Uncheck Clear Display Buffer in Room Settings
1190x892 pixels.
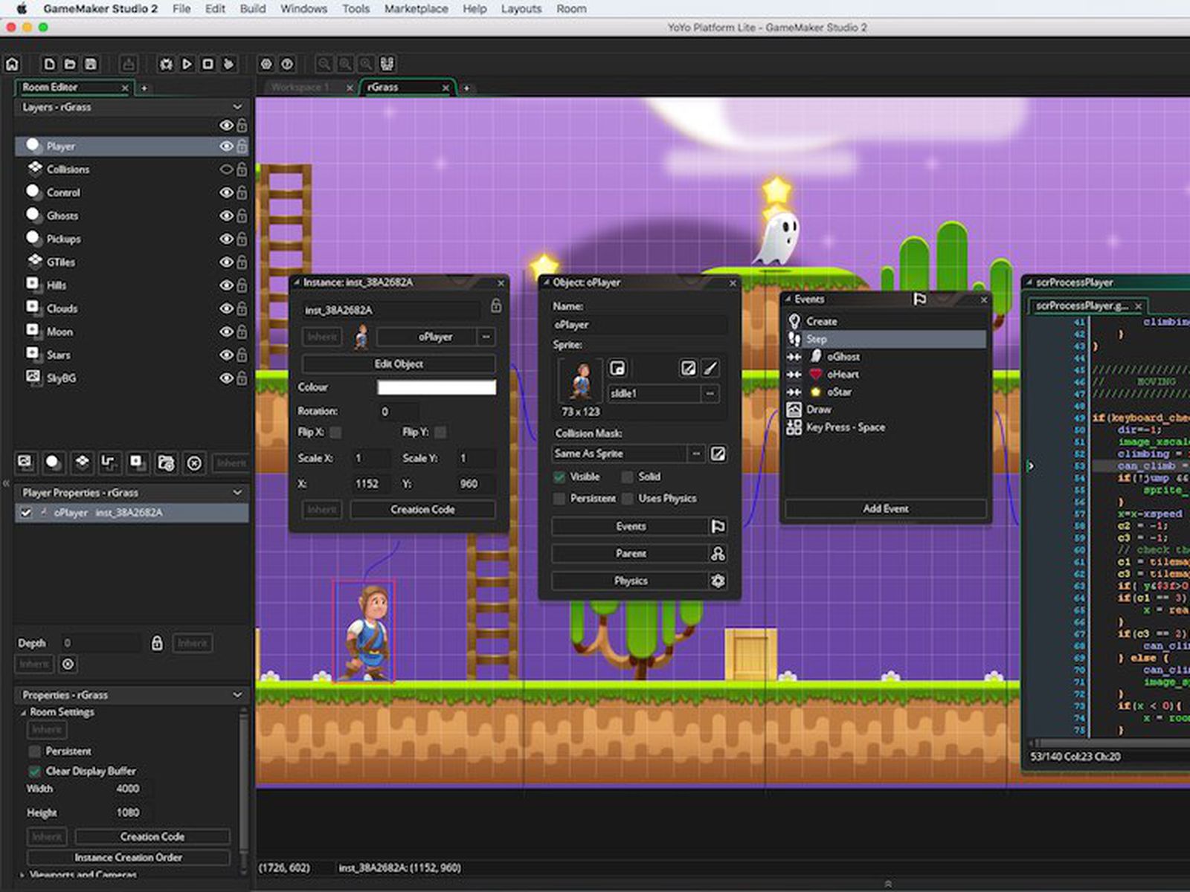pos(34,772)
